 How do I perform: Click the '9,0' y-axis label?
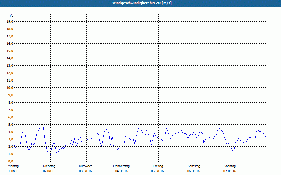[11, 95]
